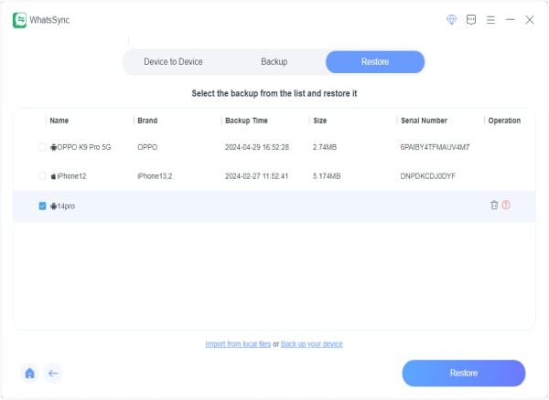This screenshot has width=549, height=400.
Task: Click backup time 2024-02-27 11:52:41
Action: point(256,176)
